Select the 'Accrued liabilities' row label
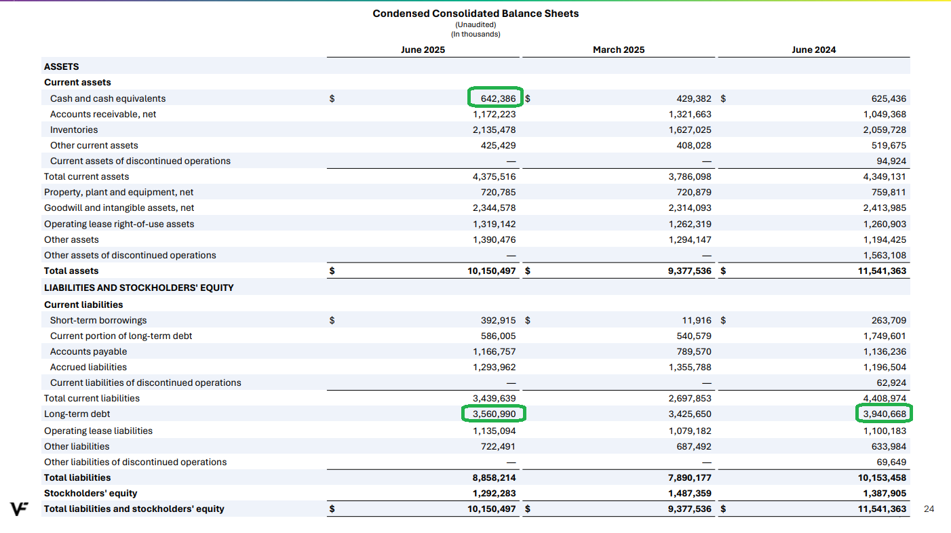The image size is (951, 533). (x=89, y=367)
